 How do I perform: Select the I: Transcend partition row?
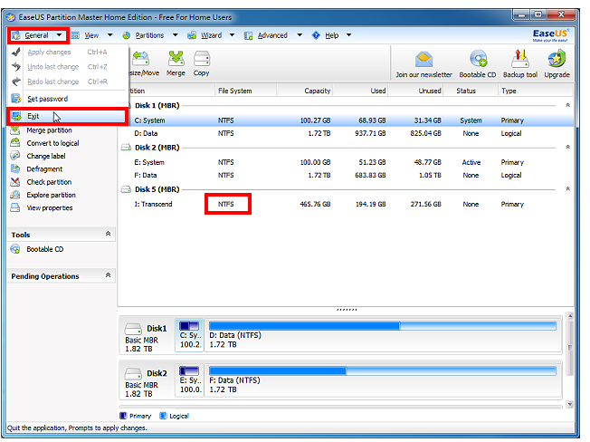[x=347, y=204]
